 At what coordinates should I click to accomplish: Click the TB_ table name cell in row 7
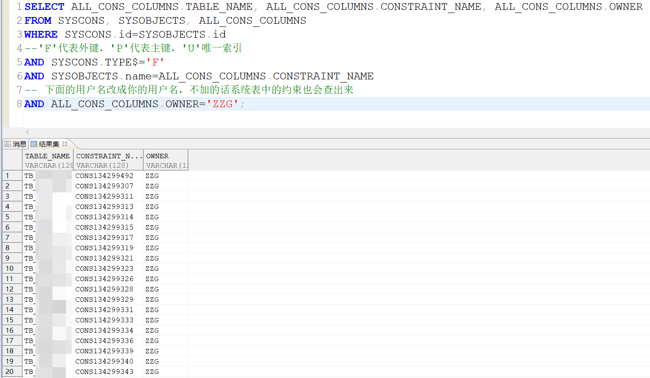[x=48, y=238]
